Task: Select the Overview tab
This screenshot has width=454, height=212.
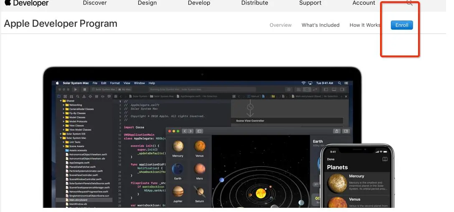Action: [x=281, y=25]
